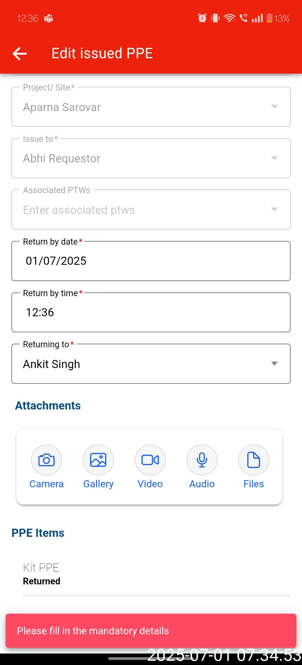Screen dimensions: 302x665
Task: Open Camera to attach a photo
Action: pos(46,460)
